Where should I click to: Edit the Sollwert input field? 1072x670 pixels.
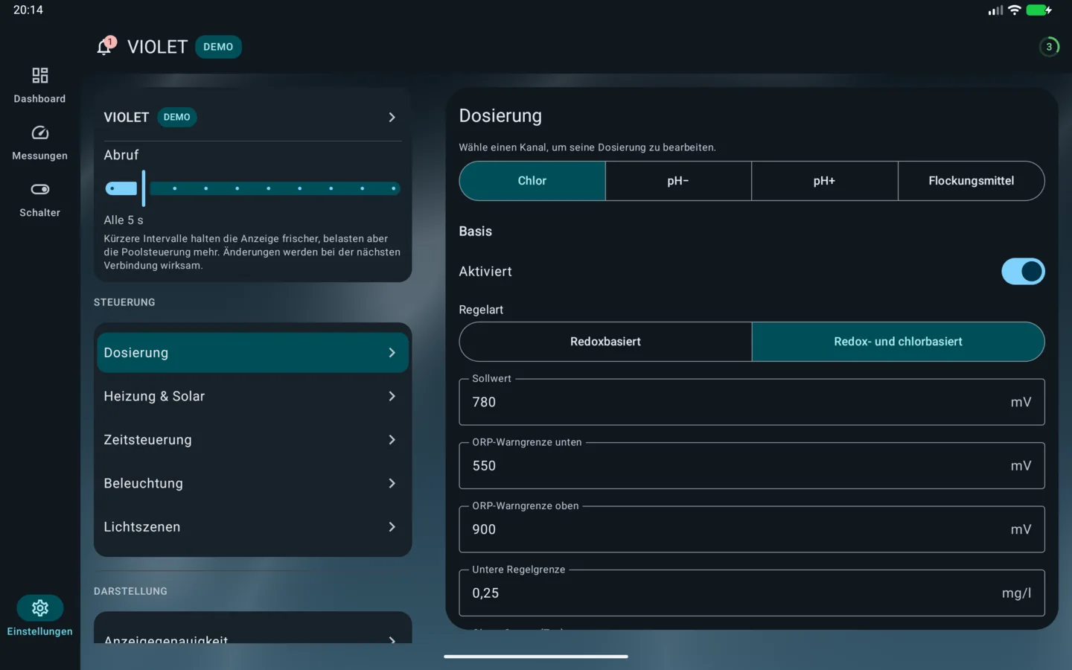(752, 402)
